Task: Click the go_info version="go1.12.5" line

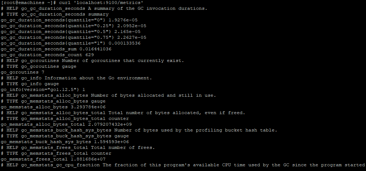Action: tap(43, 89)
